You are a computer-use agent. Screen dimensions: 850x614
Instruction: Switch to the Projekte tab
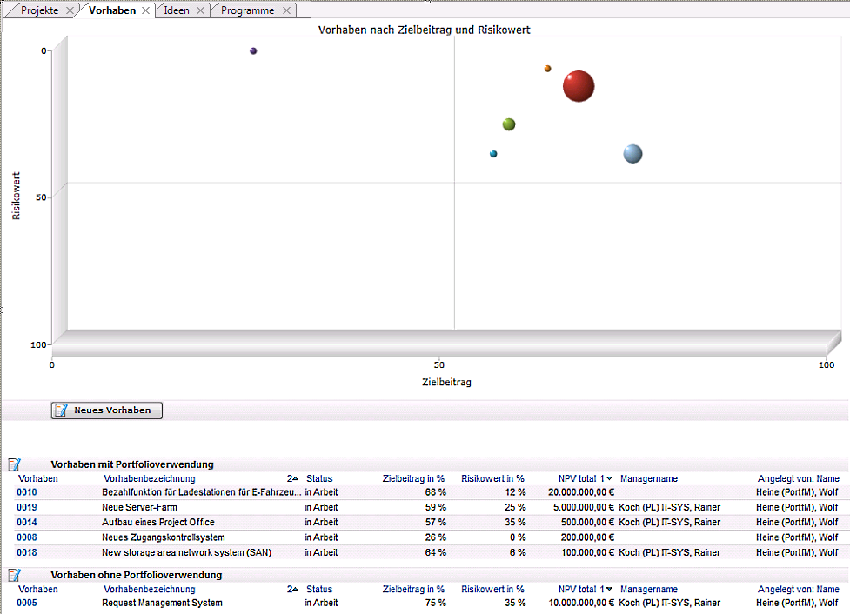point(40,11)
